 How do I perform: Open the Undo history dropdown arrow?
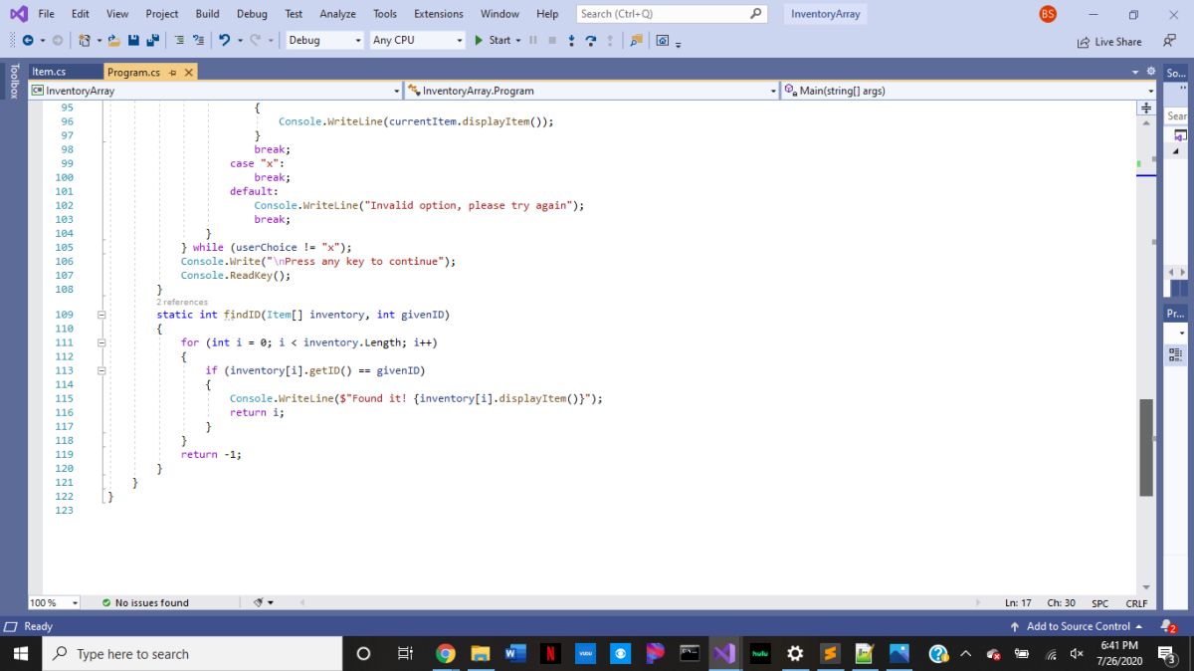pos(239,41)
